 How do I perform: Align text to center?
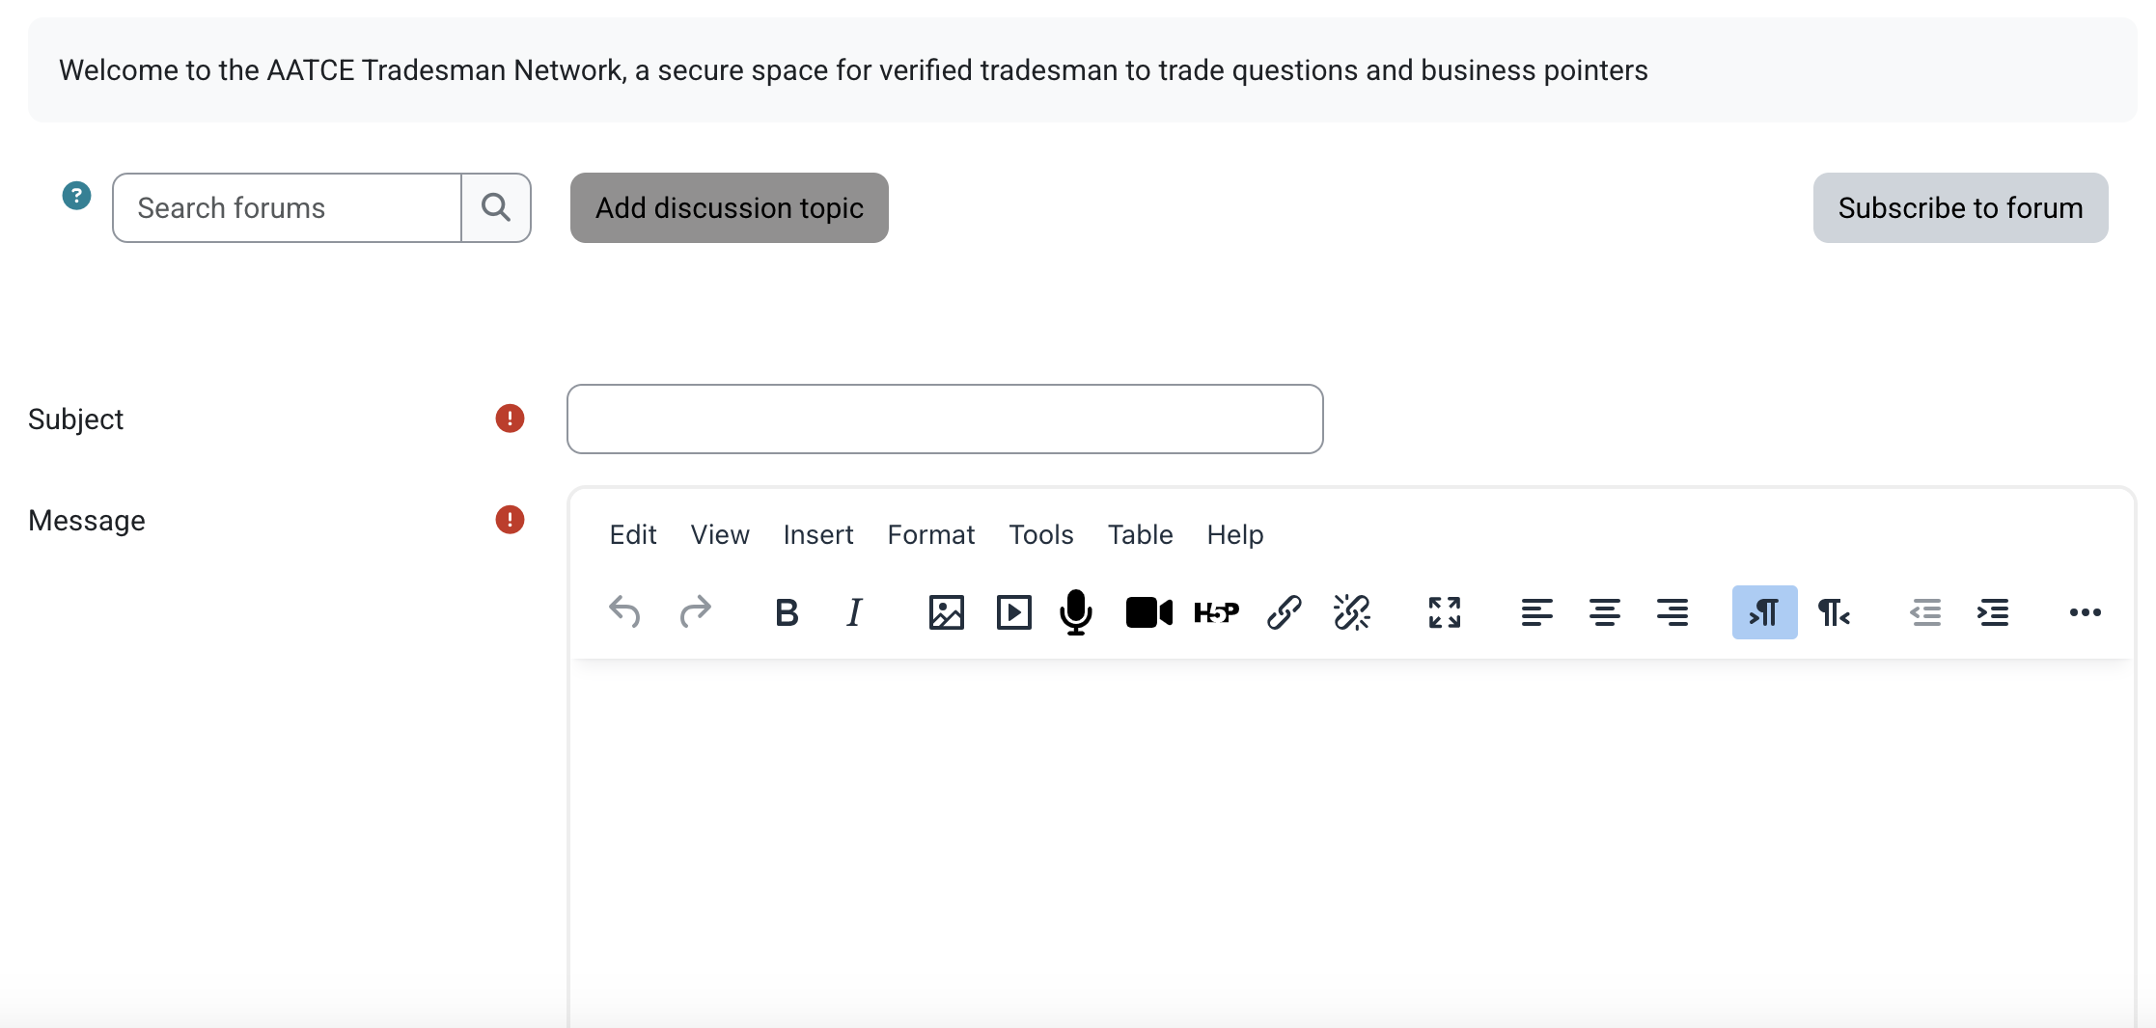(1605, 612)
